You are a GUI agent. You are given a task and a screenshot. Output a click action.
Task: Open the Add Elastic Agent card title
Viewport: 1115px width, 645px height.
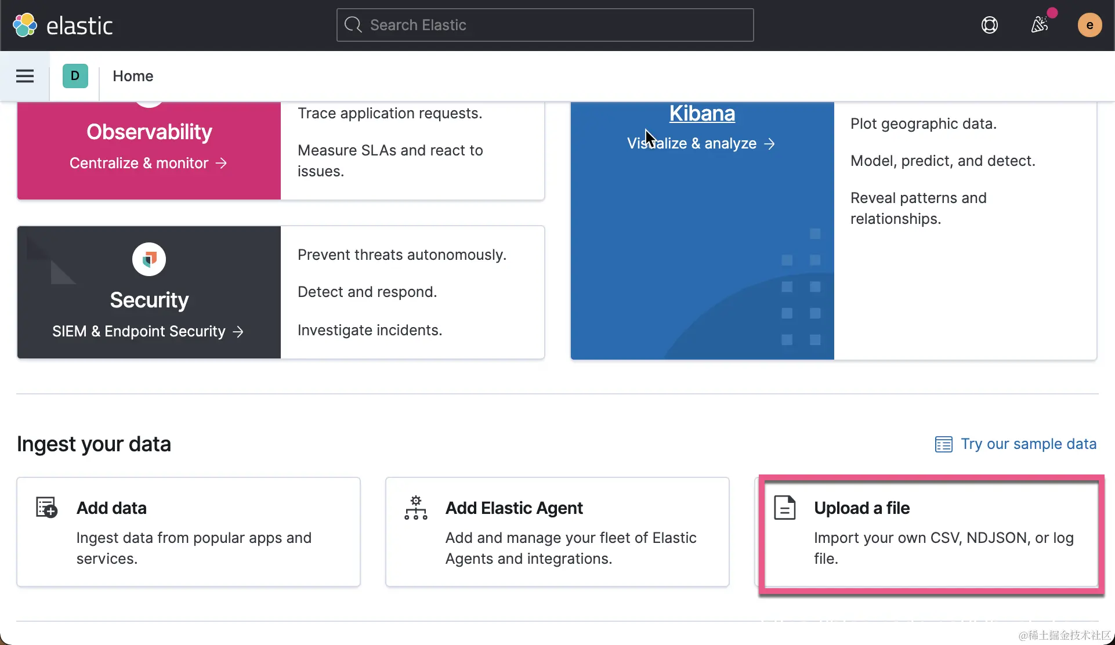(x=513, y=508)
